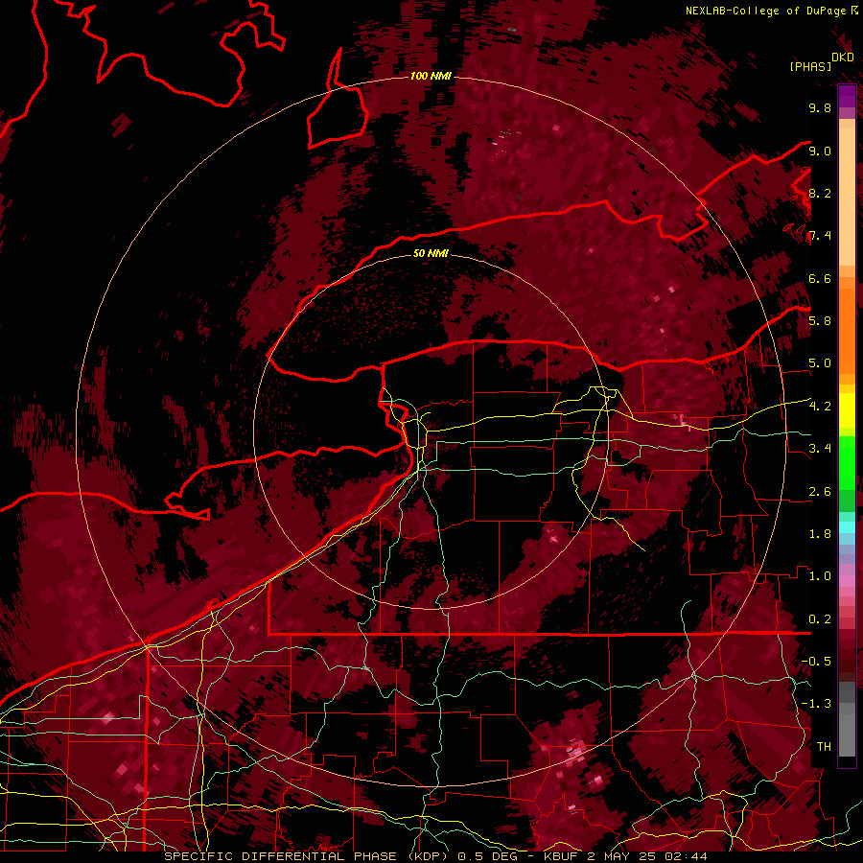The image size is (863, 863).
Task: Click the DKD product code label
Action: pyautogui.click(x=843, y=58)
